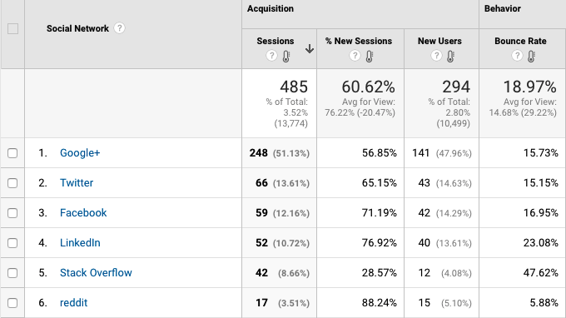Click help icon next to Social Network
The width and height of the screenshot is (566, 318).
pos(120,27)
